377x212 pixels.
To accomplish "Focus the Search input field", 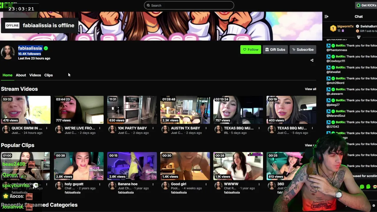I will [189, 5].
